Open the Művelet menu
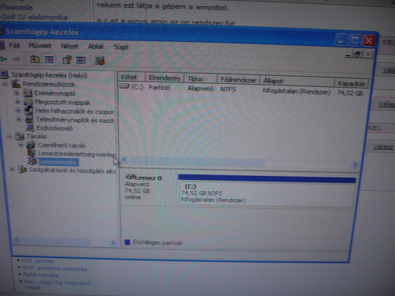The width and height of the screenshot is (395, 296). [x=40, y=46]
